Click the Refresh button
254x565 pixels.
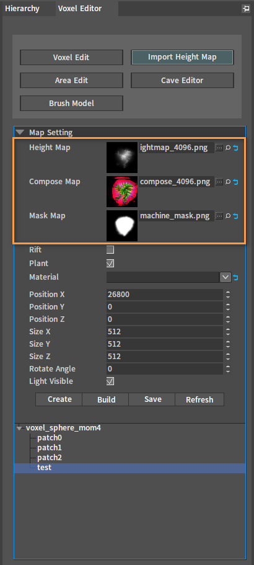click(x=199, y=399)
